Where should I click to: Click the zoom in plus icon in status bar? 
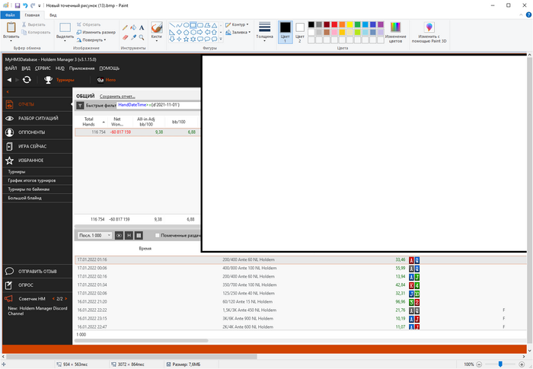click(x=522, y=364)
